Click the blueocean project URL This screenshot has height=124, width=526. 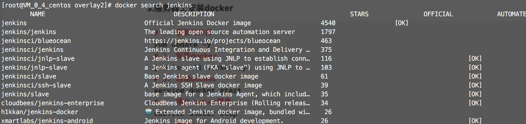pyautogui.click(x=212, y=41)
